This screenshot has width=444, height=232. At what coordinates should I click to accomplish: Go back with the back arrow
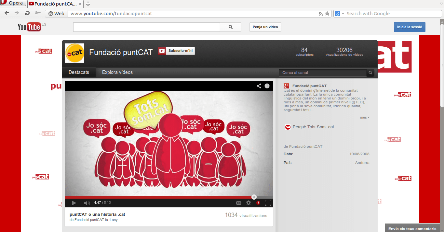[7, 13]
